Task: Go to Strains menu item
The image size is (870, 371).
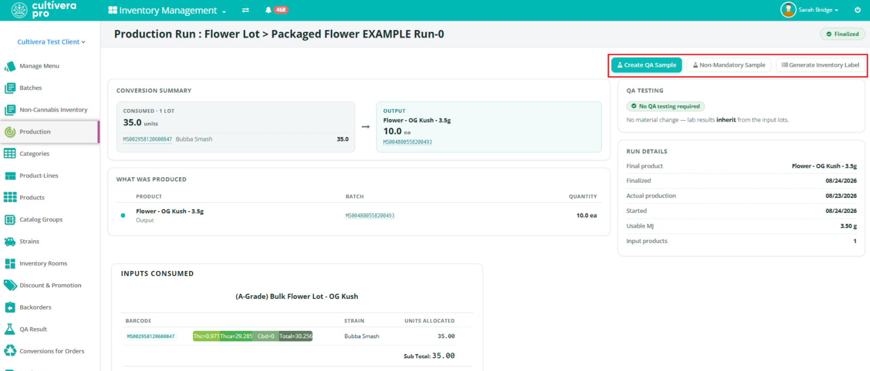Action: point(29,241)
